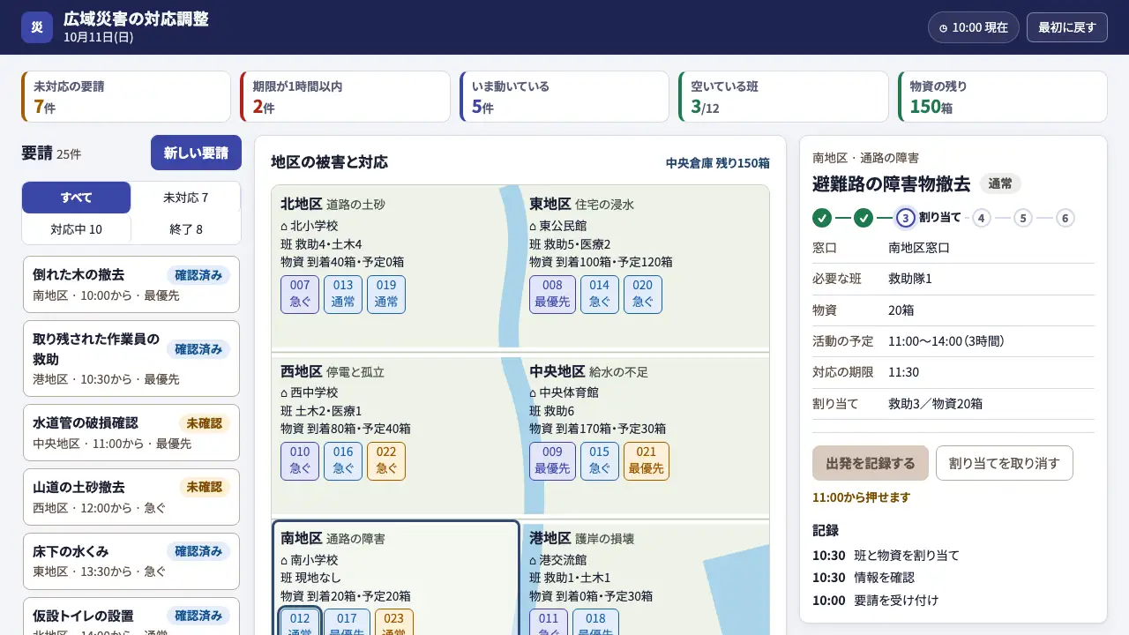The width and height of the screenshot is (1129, 635).
Task: Select step 6 in the progress stepper
Action: point(1065,218)
